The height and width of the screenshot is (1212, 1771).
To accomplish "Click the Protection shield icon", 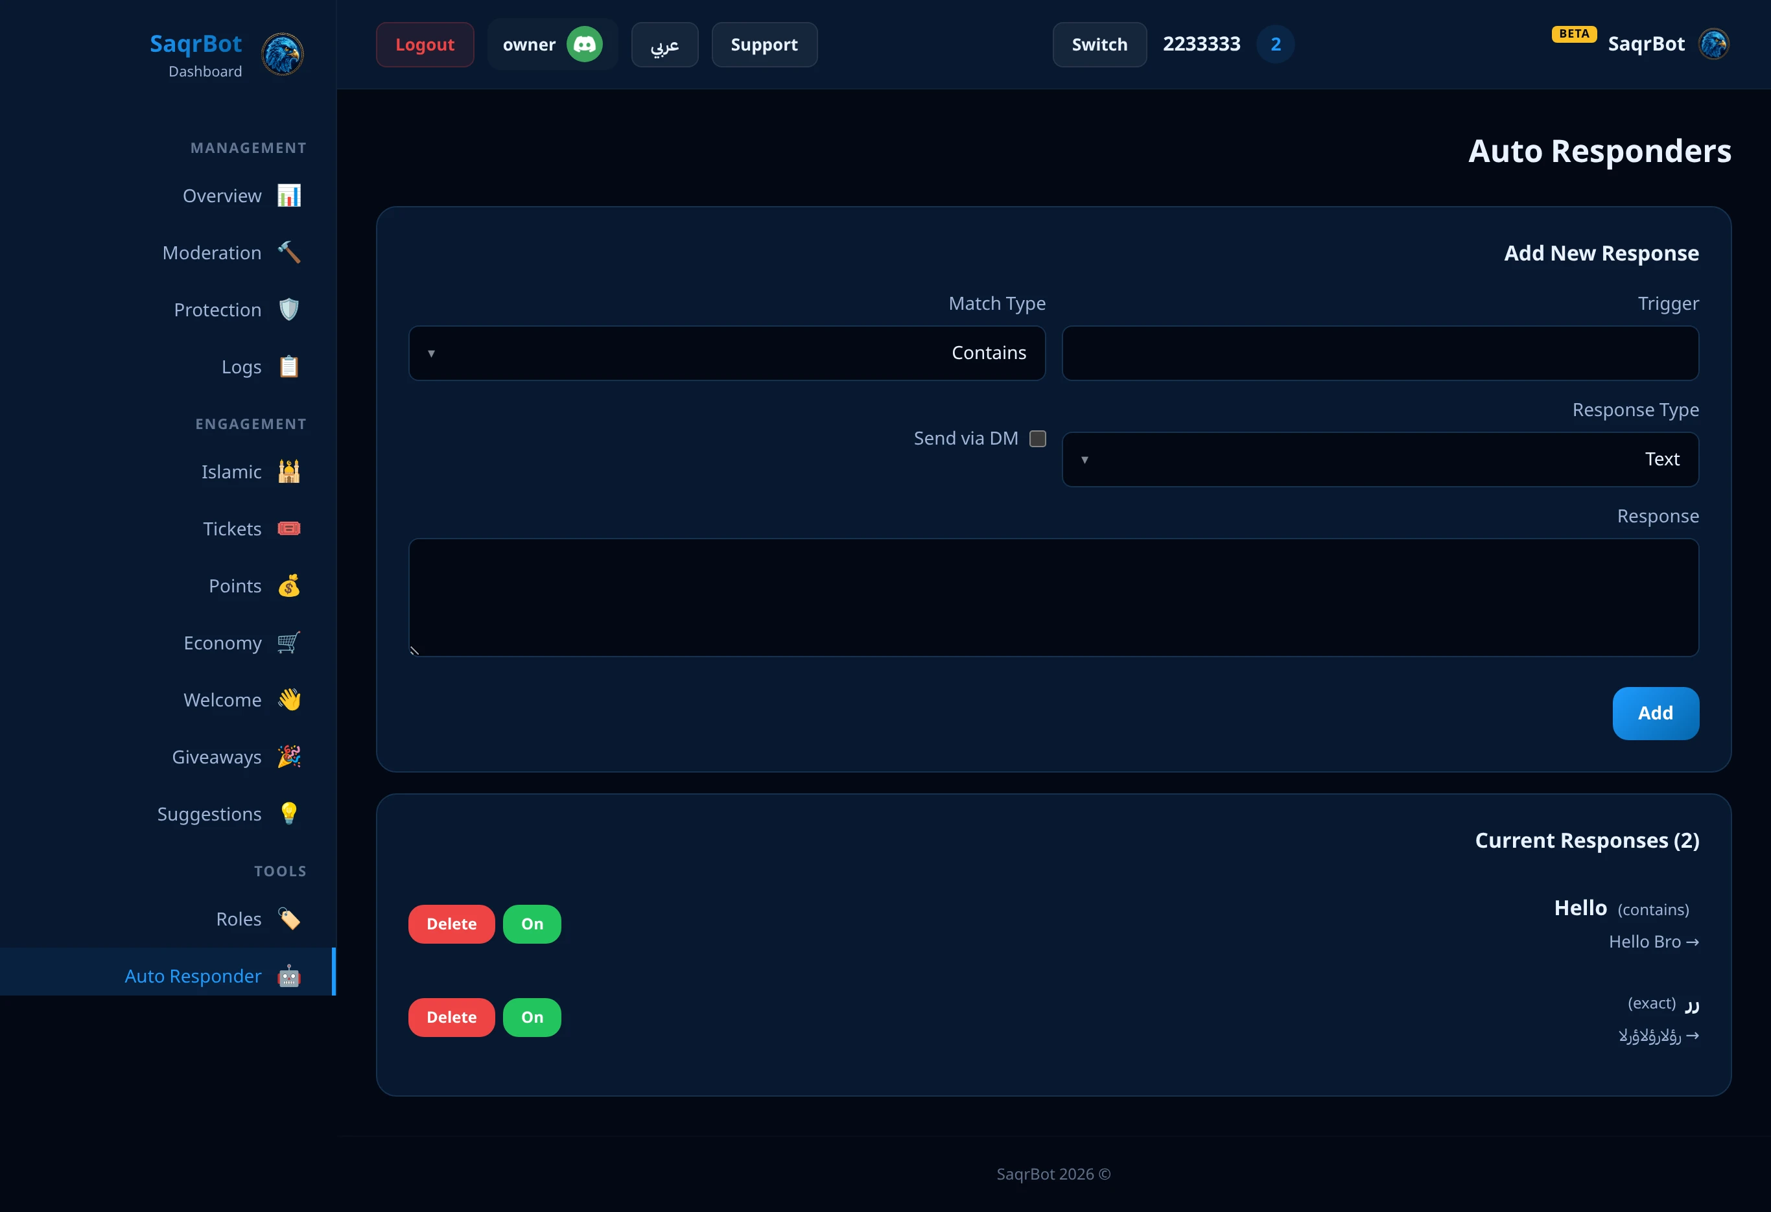I will point(289,309).
